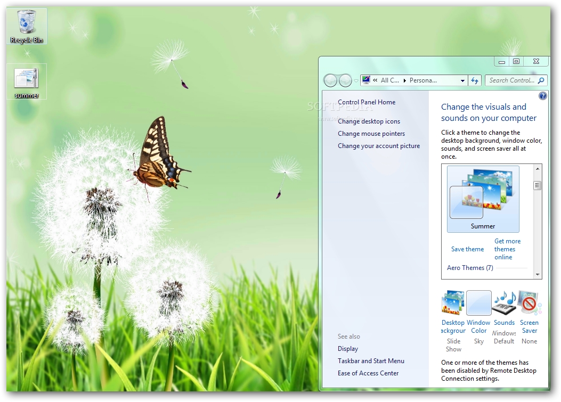Click the Sounds text link
This screenshot has height=402, width=561.
pos(504,323)
